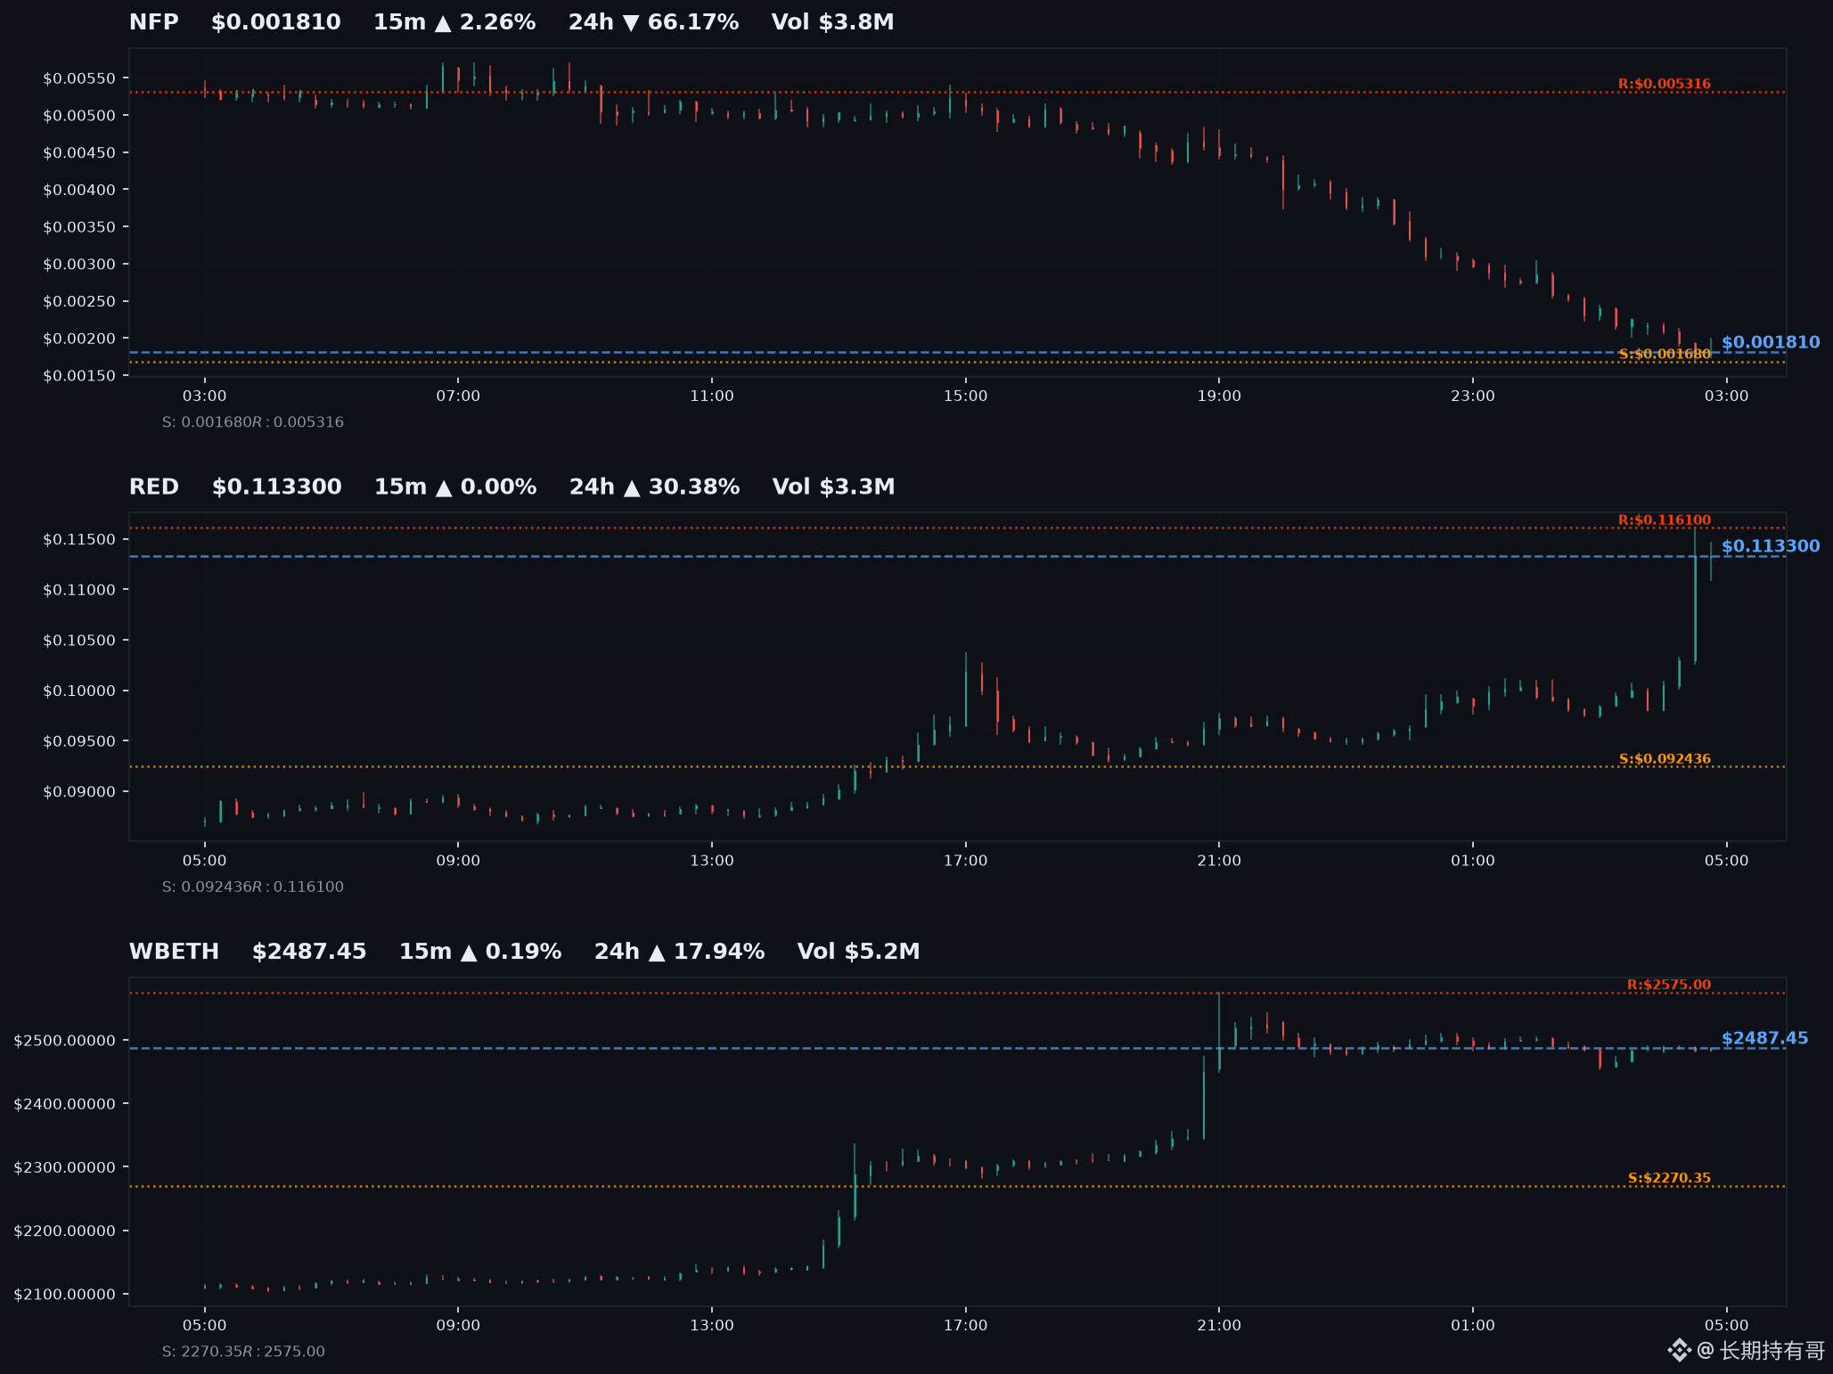Click the NFP 15m ▲ 2.26% change

(x=454, y=22)
